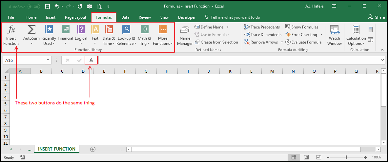The width and height of the screenshot is (388, 163).
Task: Click the macro recording status bar icon
Action: [x=23, y=157]
